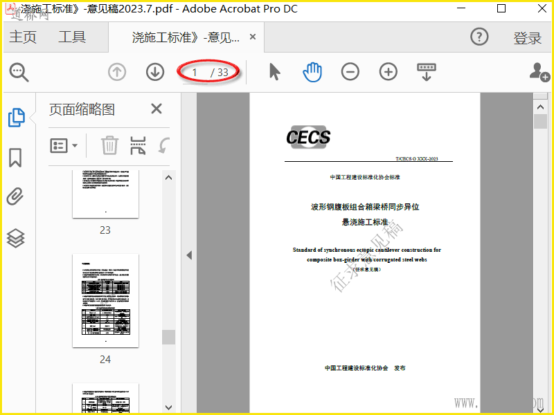The height and width of the screenshot is (415, 554).
Task: Zoom out with the minus button
Action: point(350,72)
